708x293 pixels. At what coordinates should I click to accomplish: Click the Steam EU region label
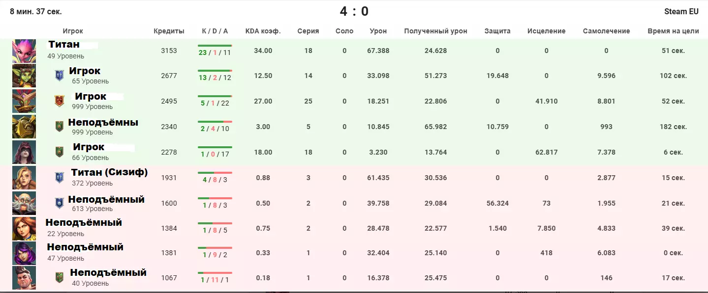pyautogui.click(x=681, y=11)
